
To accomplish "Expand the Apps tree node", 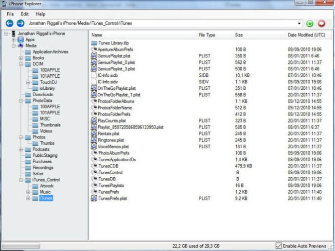I will coord(14,40).
